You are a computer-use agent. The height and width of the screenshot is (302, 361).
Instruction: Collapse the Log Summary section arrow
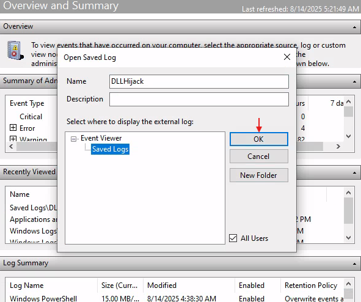[354, 263]
